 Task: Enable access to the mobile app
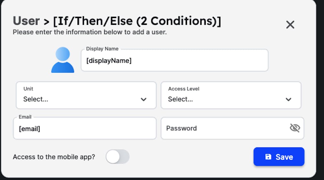118,156
